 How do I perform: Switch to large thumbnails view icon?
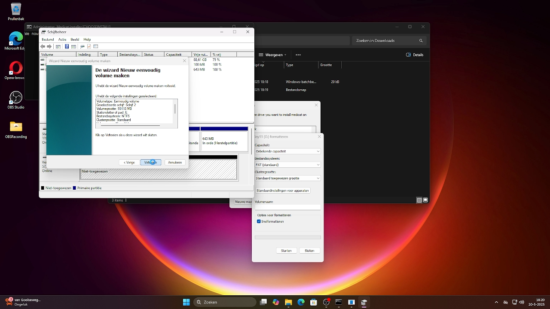coord(425,200)
